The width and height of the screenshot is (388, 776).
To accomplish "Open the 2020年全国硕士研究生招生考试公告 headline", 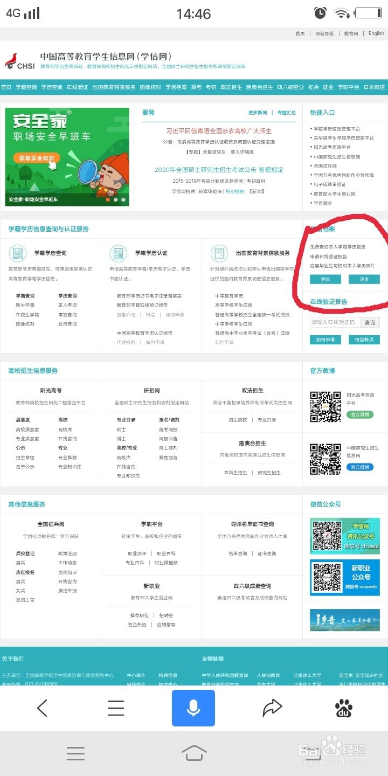I will [x=219, y=170].
